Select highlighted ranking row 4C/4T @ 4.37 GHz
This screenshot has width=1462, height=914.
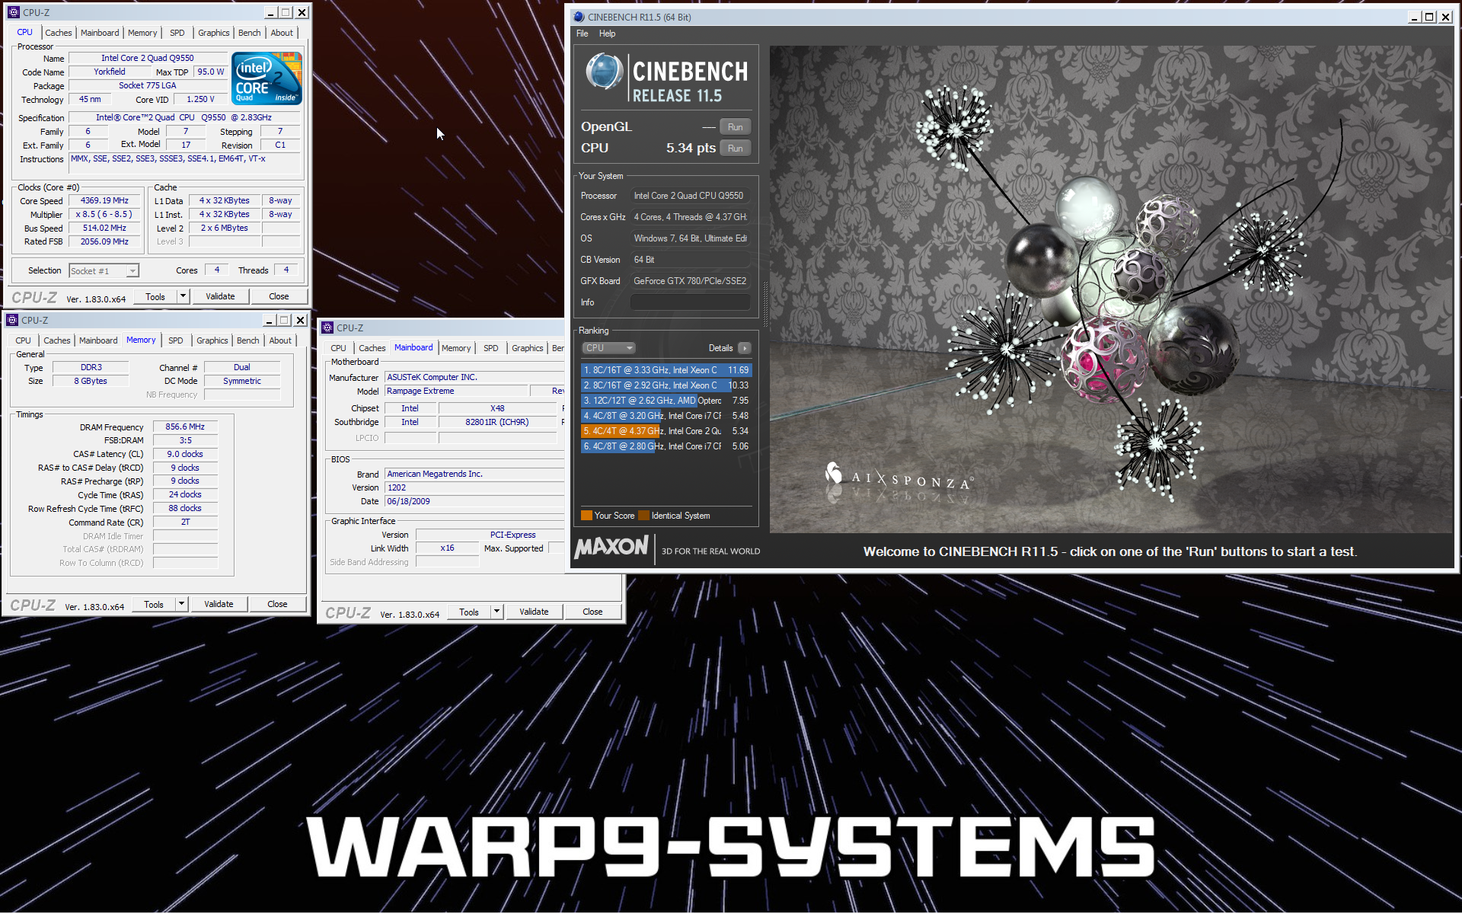click(x=666, y=431)
